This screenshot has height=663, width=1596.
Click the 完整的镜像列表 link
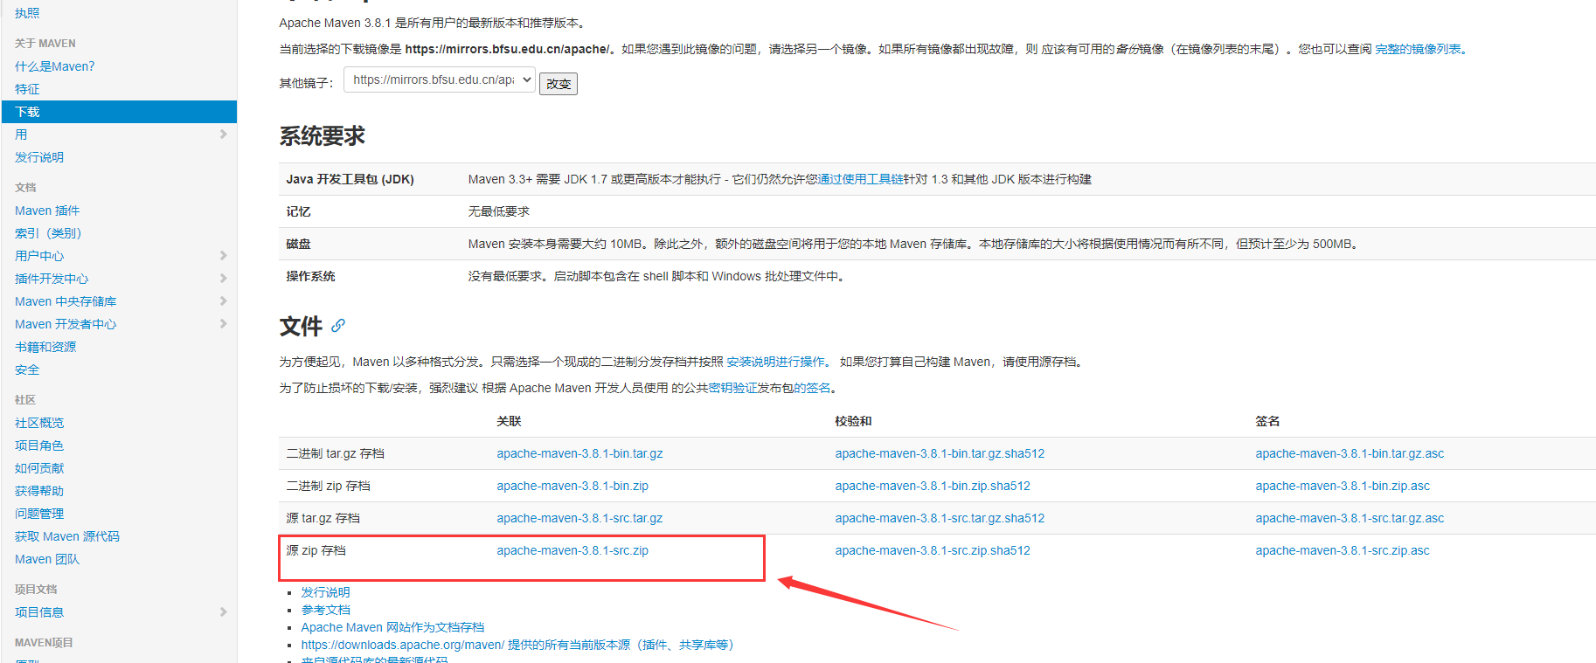[1418, 49]
